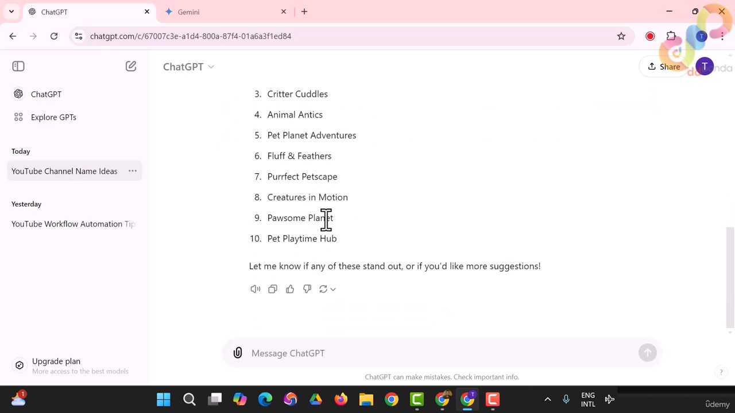Click the microphone tray icon
Screen dimensions: 735x413
[x=566, y=399]
